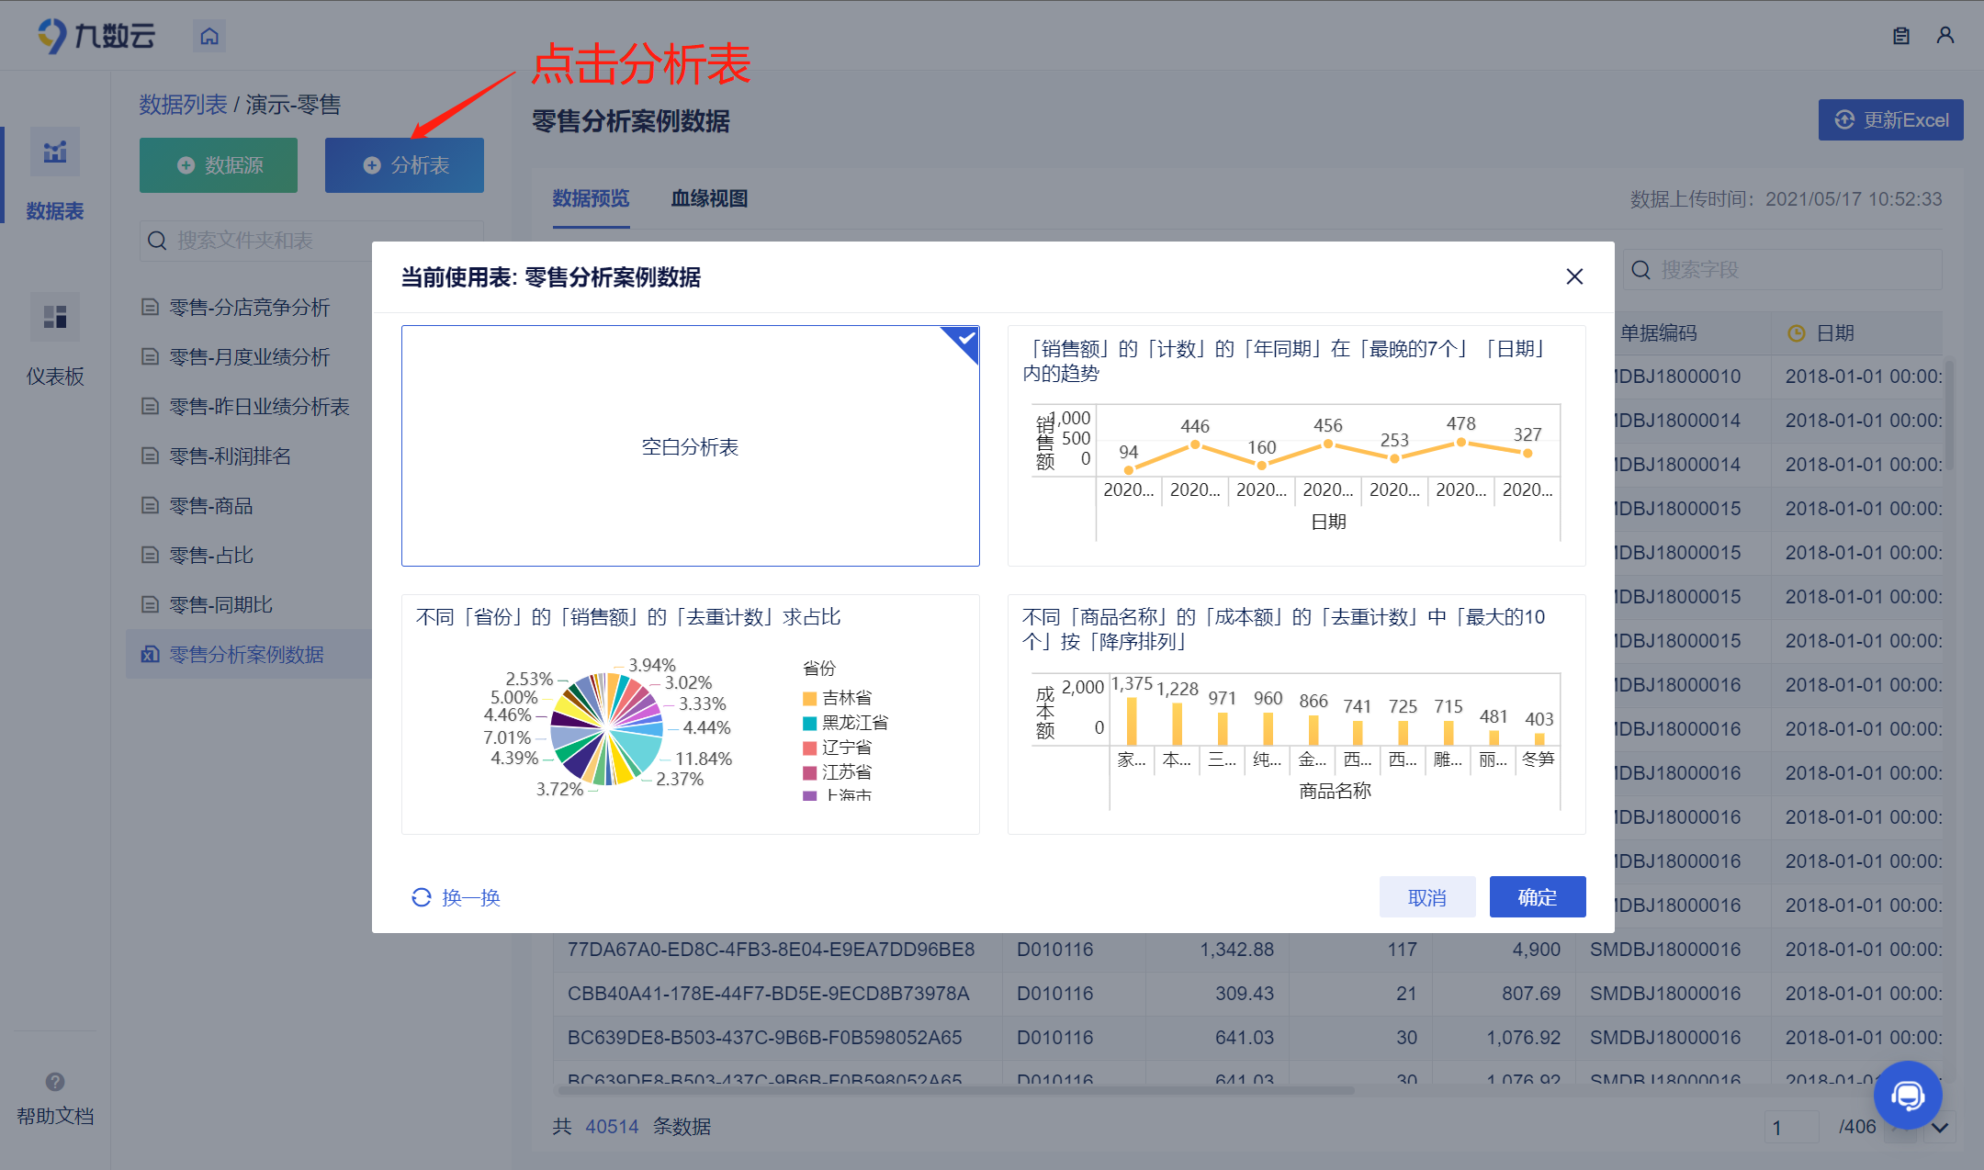Click the 帮助文档 question mark icon
The width and height of the screenshot is (1984, 1170).
coord(55,1082)
